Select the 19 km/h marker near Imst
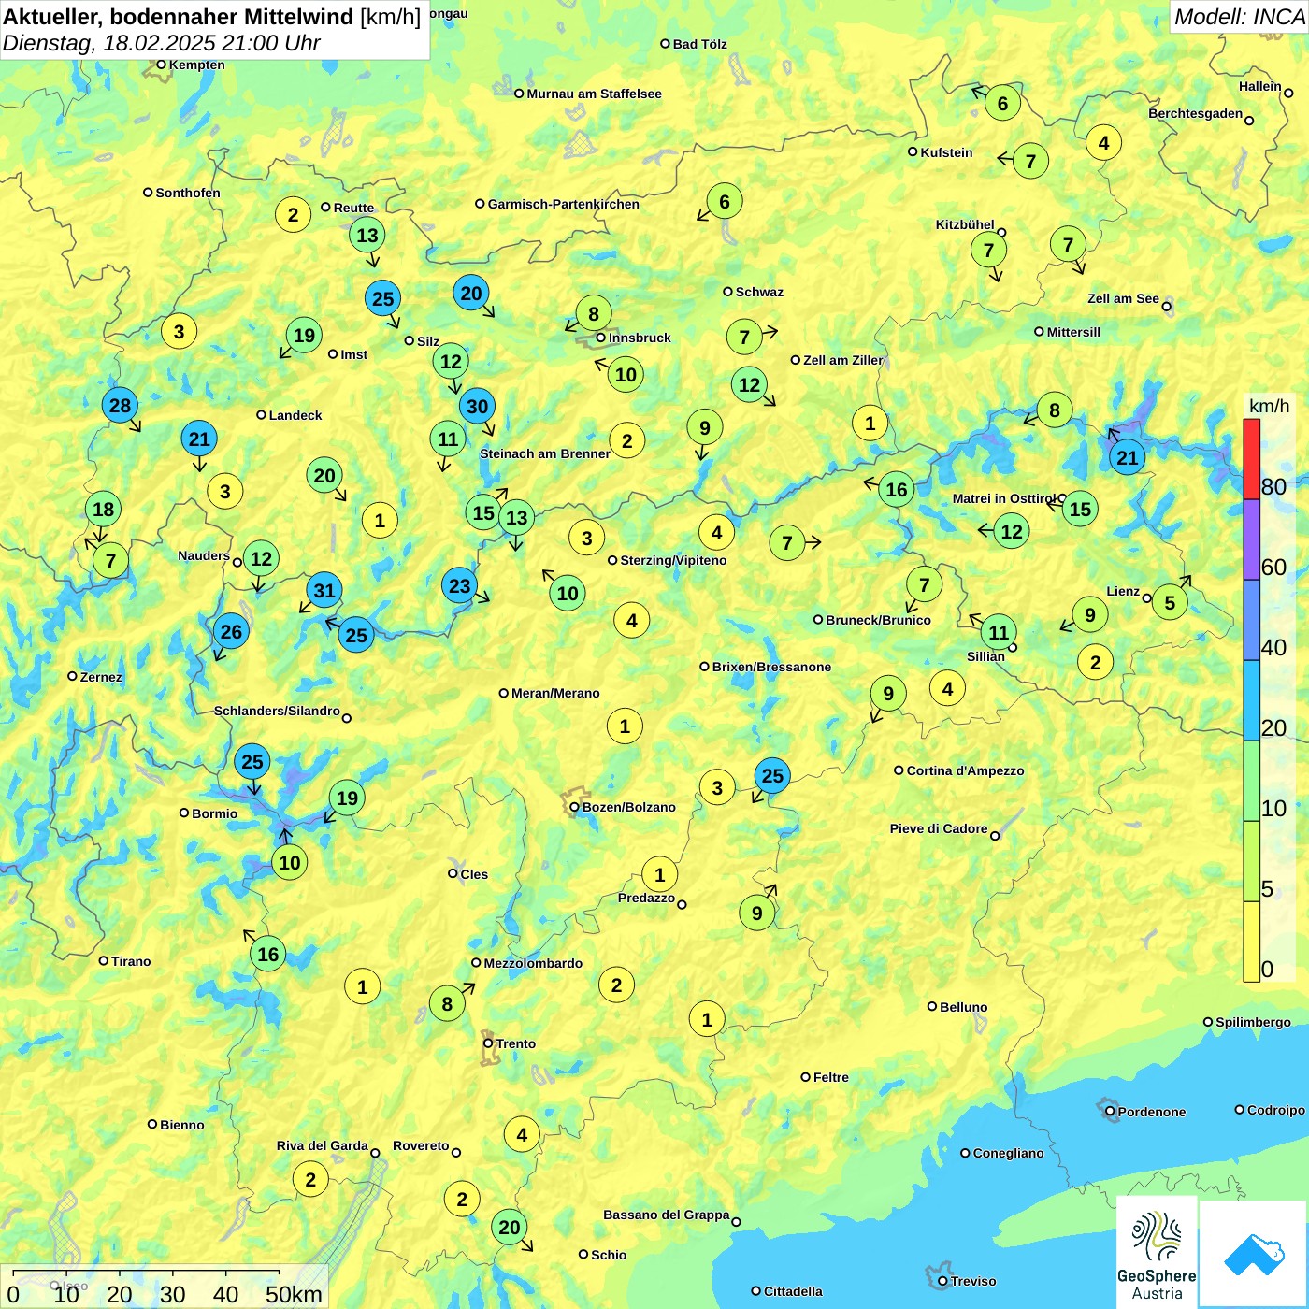The image size is (1309, 1309). [x=304, y=335]
